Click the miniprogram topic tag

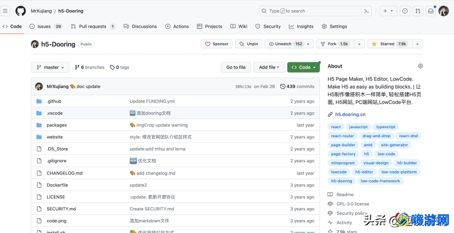pyautogui.click(x=343, y=163)
